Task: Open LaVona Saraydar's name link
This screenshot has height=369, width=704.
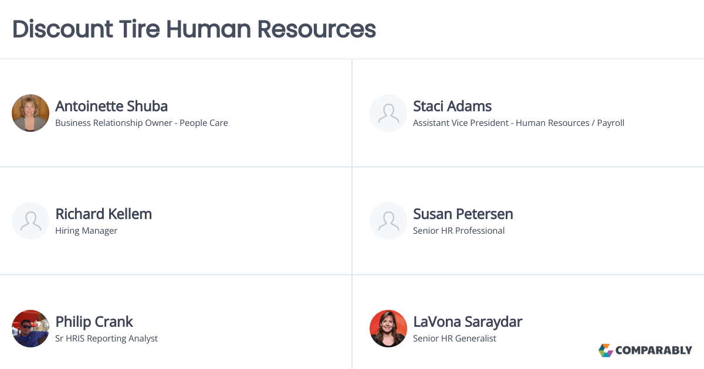Action: pyautogui.click(x=468, y=322)
